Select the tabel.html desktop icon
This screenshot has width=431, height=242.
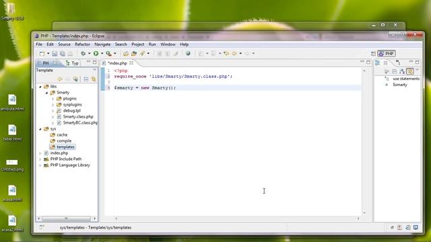pos(12,133)
